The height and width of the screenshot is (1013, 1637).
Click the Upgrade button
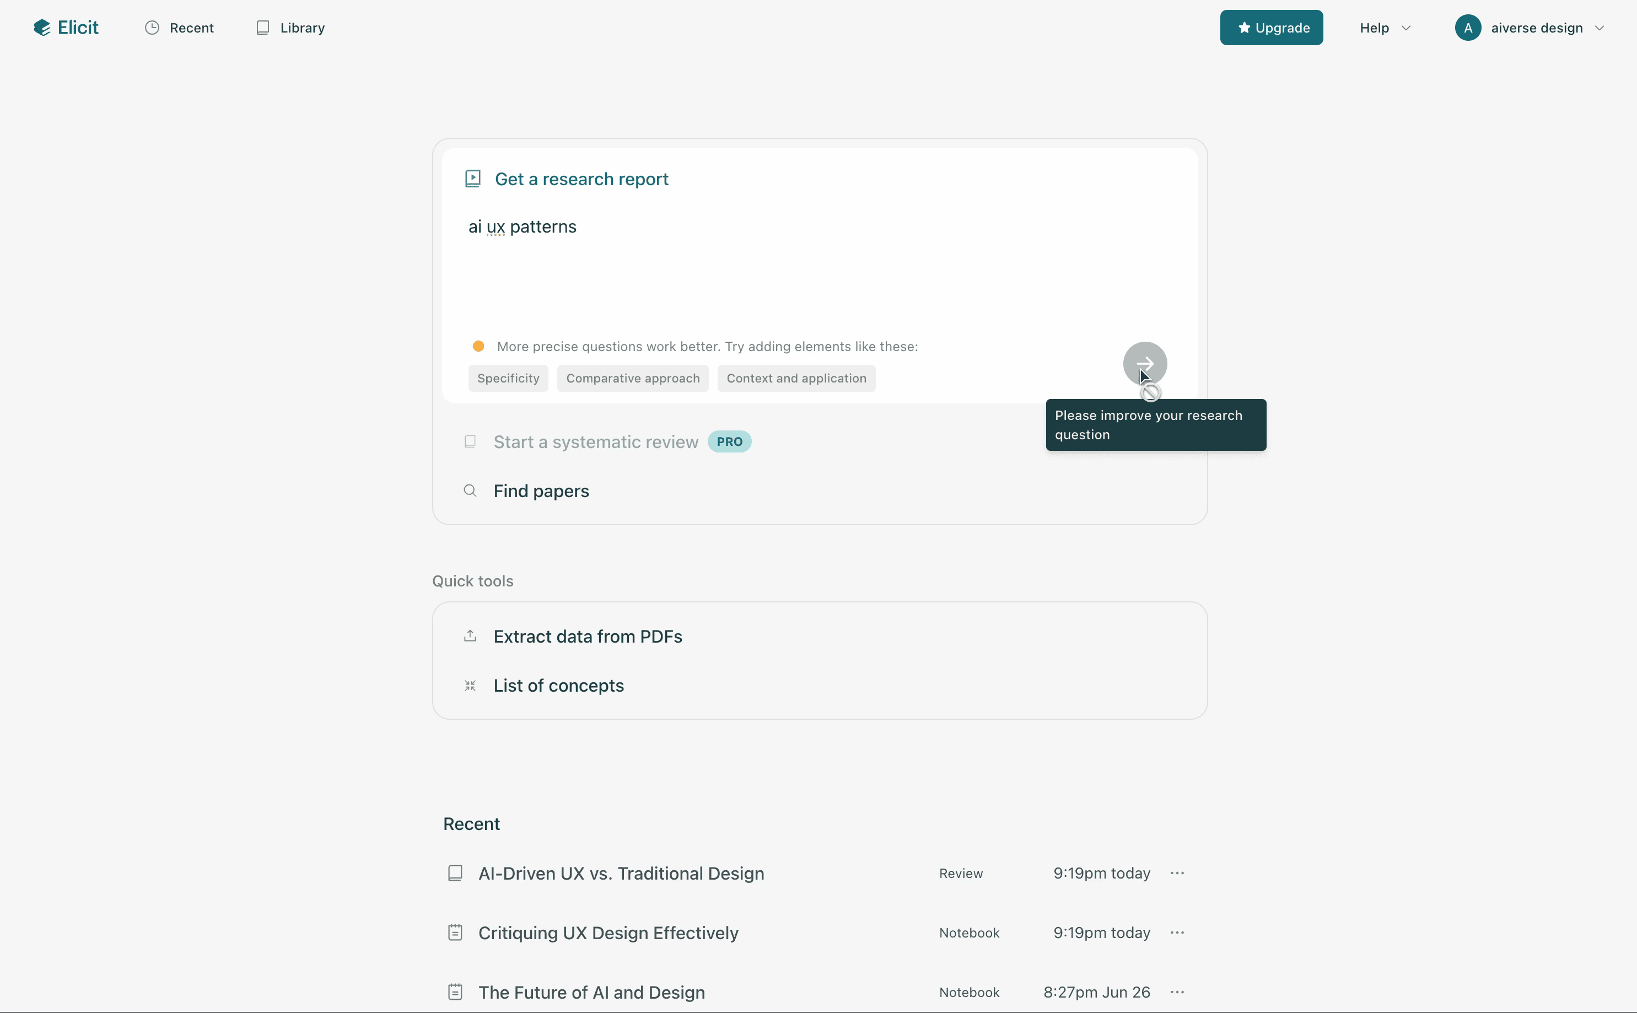[x=1271, y=28]
